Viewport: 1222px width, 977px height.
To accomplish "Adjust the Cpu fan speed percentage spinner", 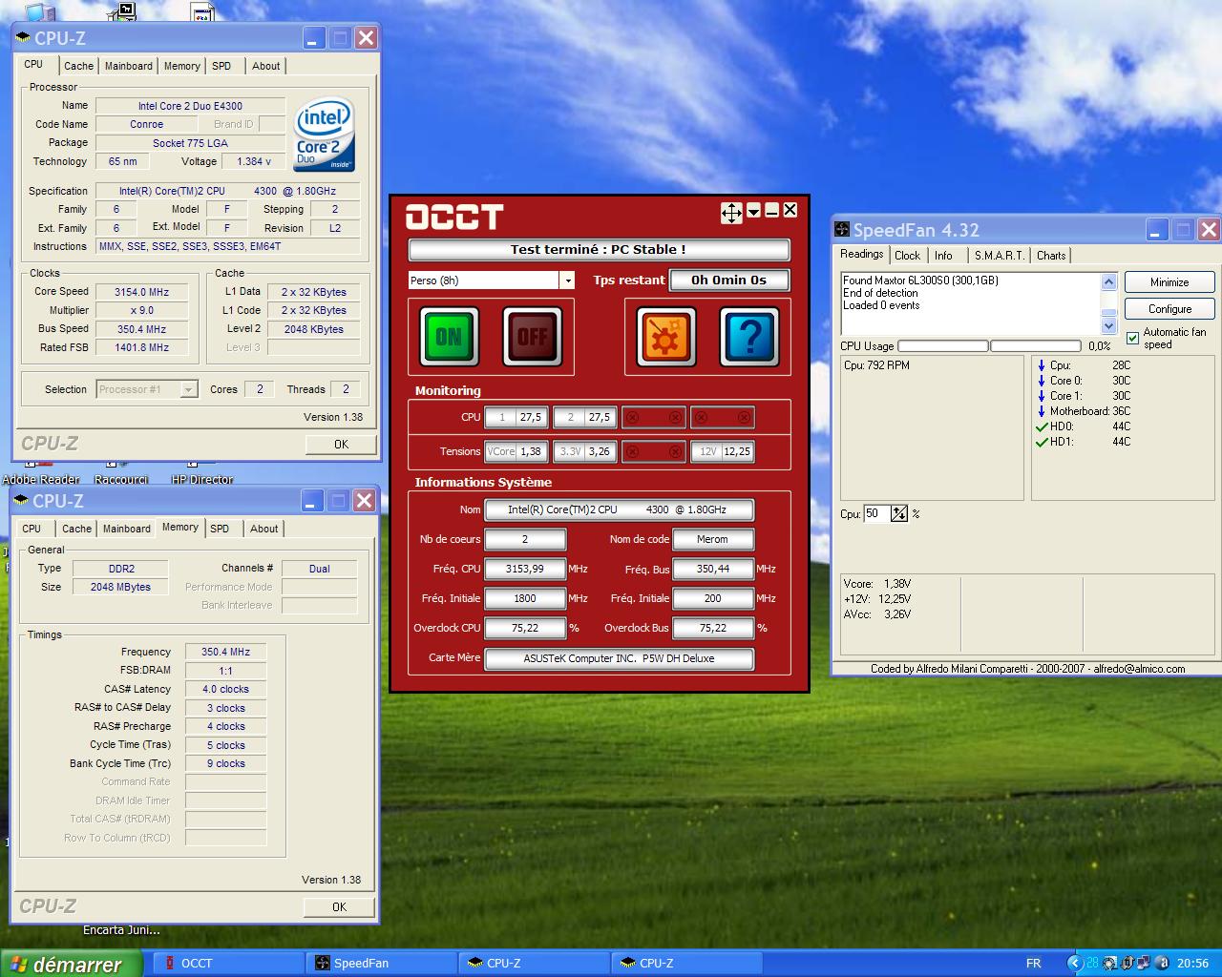I will (899, 513).
